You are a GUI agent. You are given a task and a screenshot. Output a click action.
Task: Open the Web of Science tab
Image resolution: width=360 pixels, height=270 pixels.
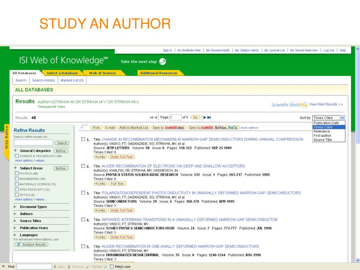pyautogui.click(x=103, y=73)
